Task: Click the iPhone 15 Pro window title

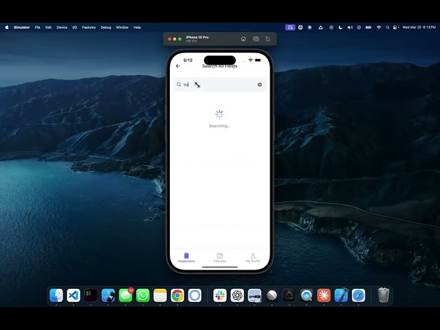Action: 197,37
